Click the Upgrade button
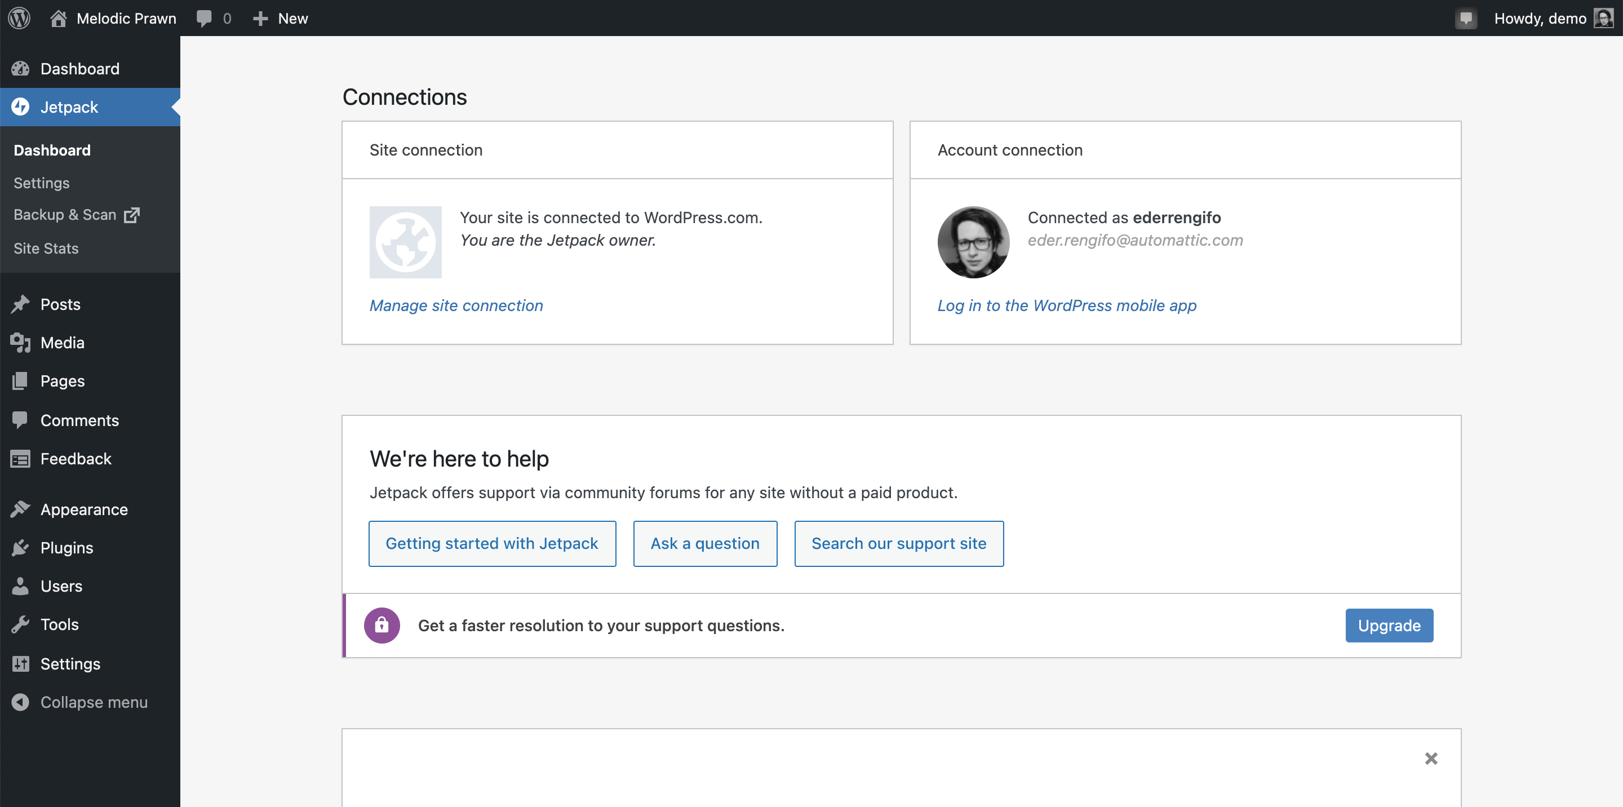Viewport: 1623px width, 807px height. [1389, 625]
